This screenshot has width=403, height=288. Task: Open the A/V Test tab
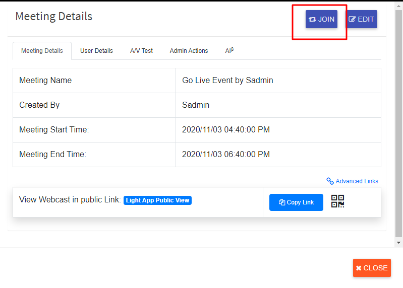point(141,51)
